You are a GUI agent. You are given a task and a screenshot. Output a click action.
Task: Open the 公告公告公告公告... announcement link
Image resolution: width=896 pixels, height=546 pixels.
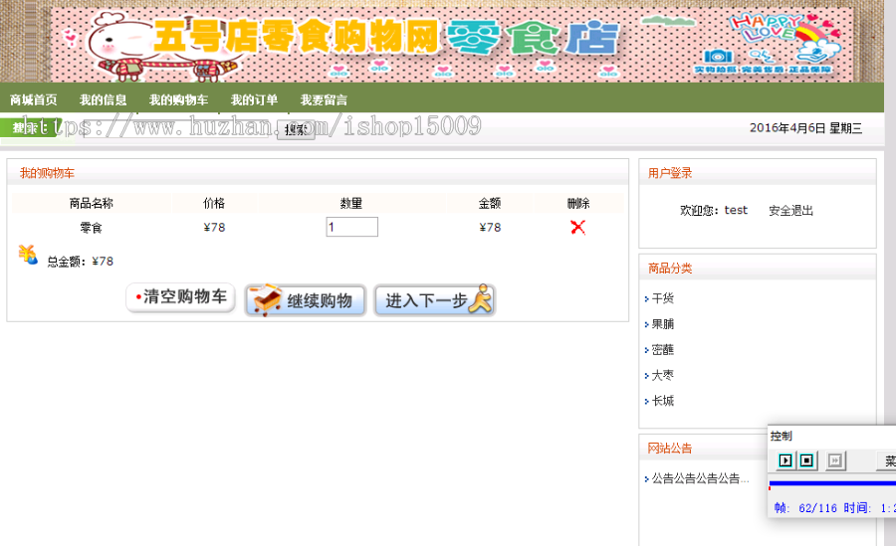pos(700,478)
